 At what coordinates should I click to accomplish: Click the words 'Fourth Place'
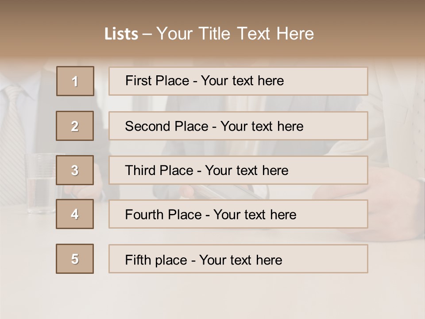tap(163, 215)
